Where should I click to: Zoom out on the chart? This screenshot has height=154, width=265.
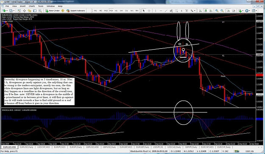[222, 11]
